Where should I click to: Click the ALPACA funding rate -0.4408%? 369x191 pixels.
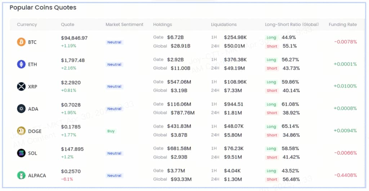click(345, 175)
